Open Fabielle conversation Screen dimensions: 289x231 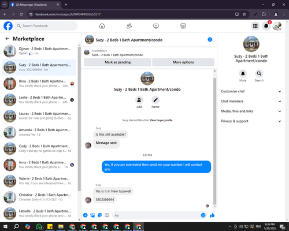point(39,213)
